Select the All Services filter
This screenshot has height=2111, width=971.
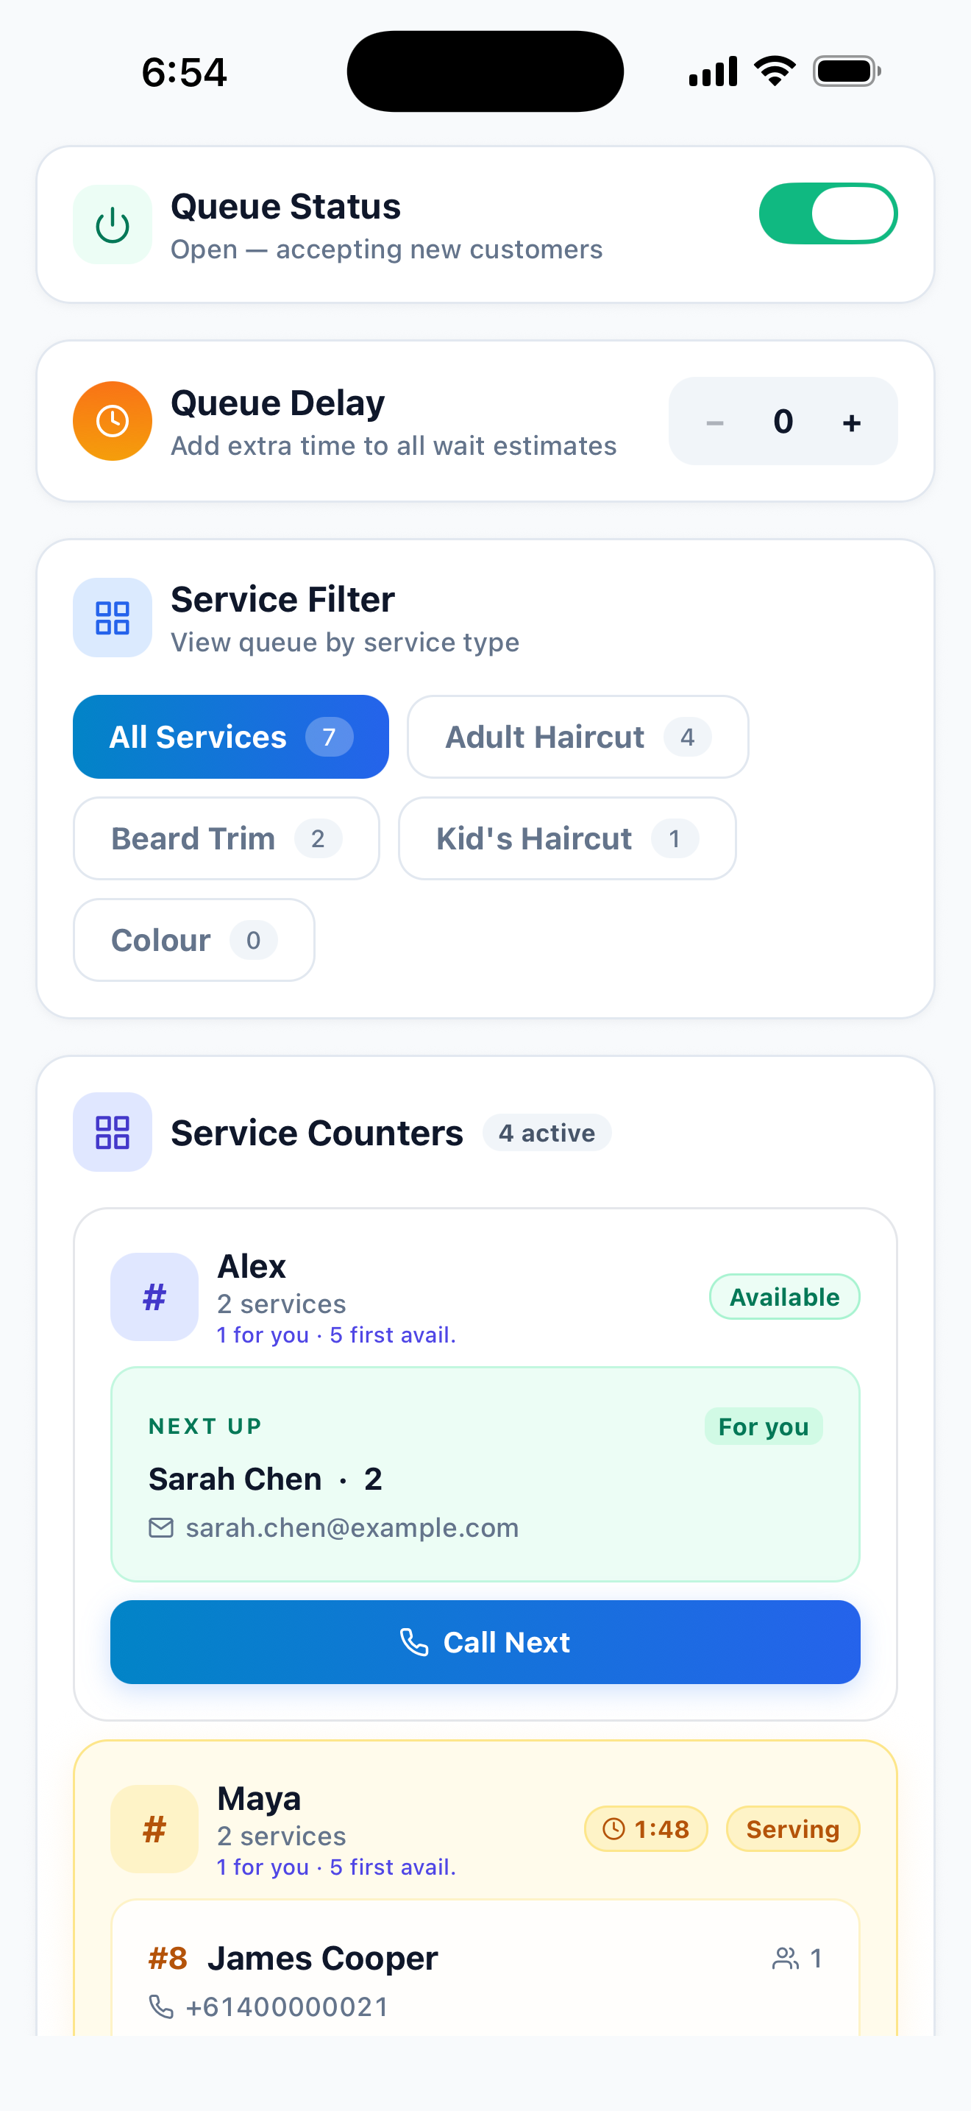coord(231,737)
